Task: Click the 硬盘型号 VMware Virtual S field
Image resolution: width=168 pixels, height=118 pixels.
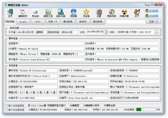Action: [x=46, y=54]
